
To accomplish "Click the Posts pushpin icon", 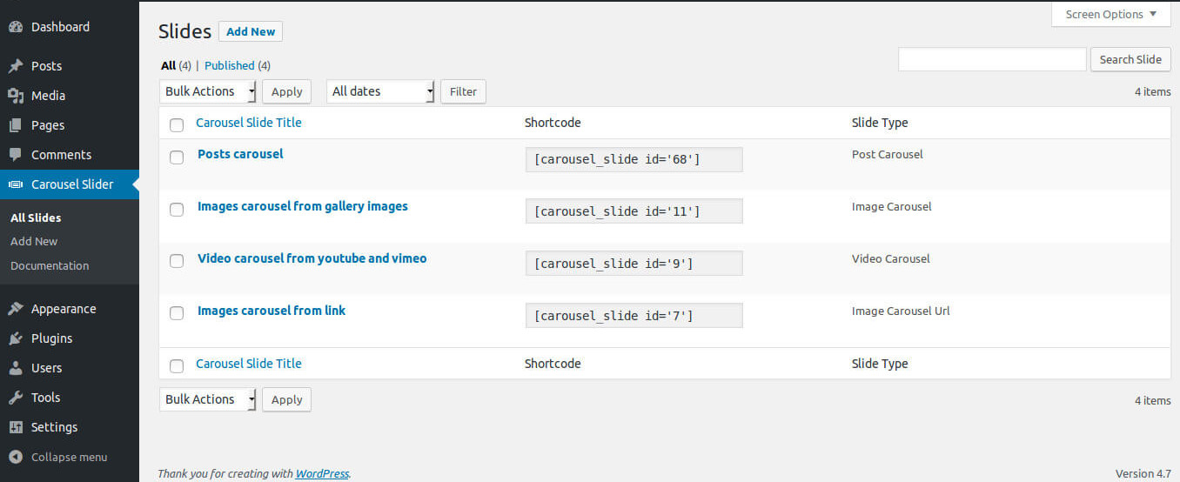I will click(x=16, y=66).
